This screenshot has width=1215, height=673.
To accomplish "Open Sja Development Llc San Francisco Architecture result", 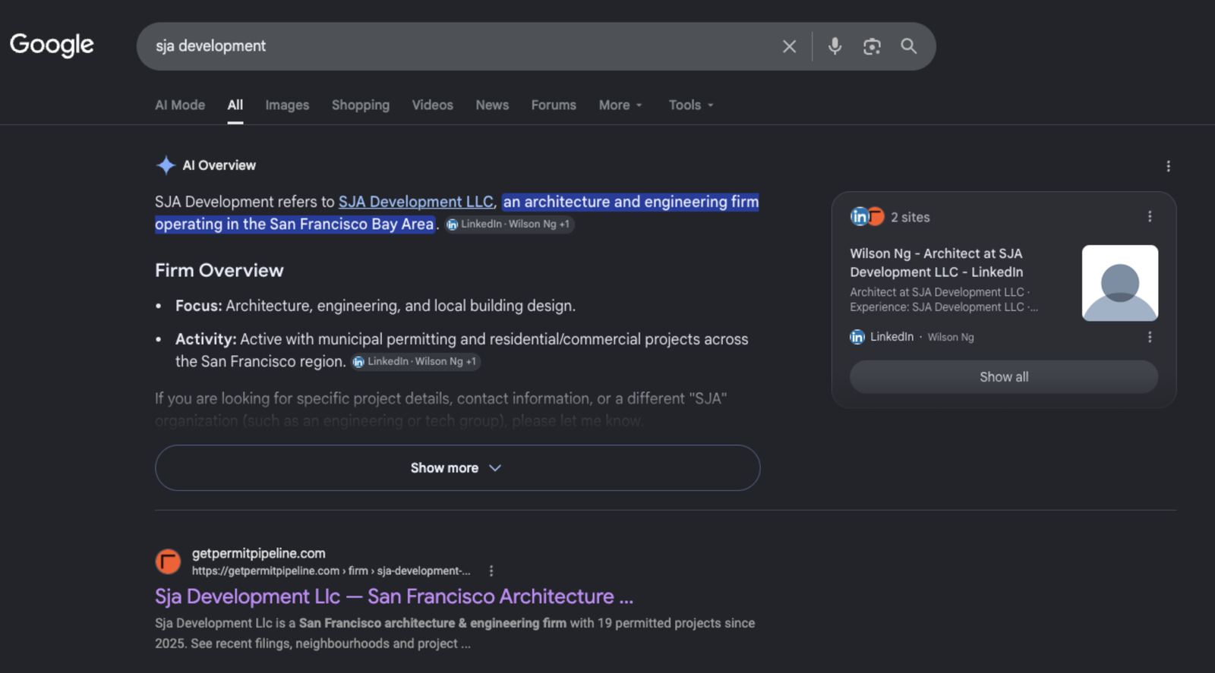I will [394, 596].
